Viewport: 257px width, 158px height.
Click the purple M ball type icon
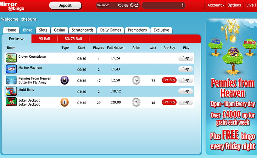[64, 80]
